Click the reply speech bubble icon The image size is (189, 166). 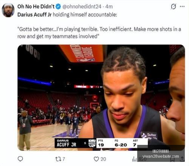[20, 159]
